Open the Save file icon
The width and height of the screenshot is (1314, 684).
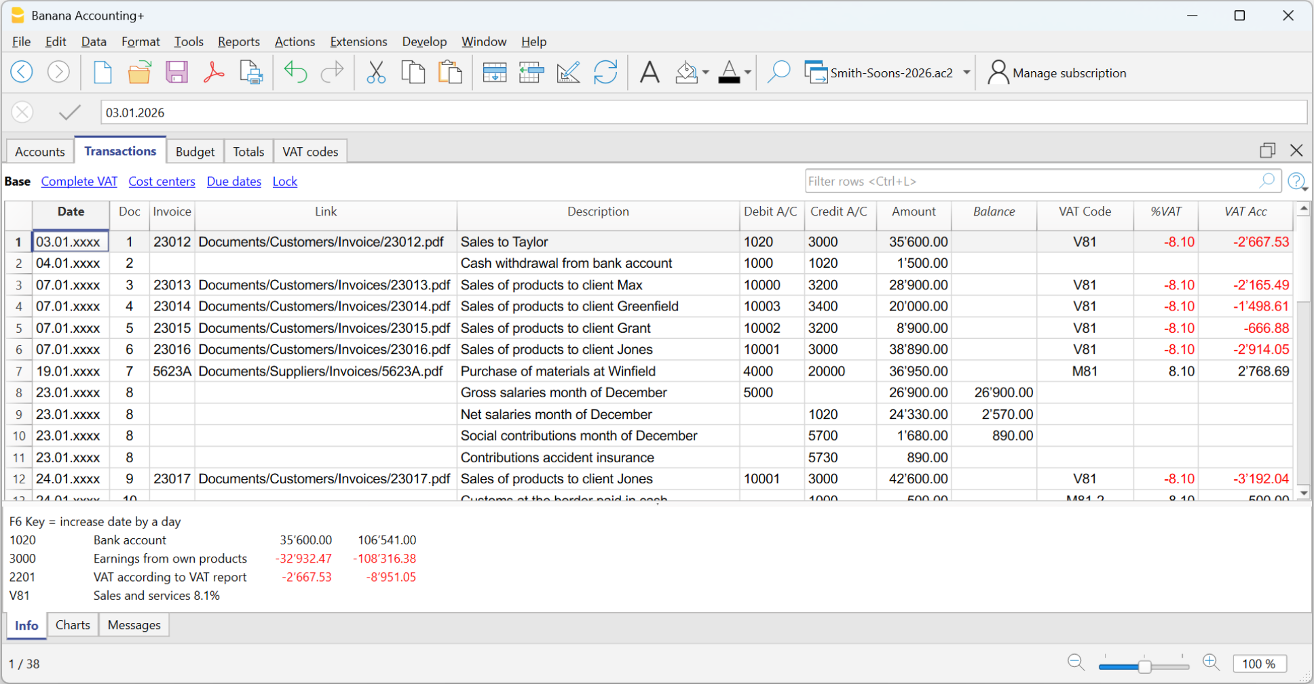click(x=176, y=72)
